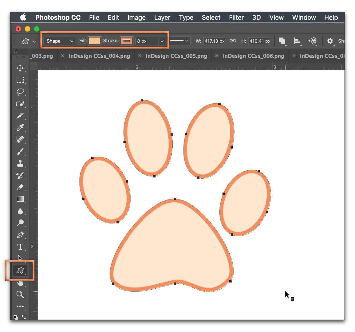Viewport: 355px width, 332px height.
Task: Open the Help menu
Action: 331,18
